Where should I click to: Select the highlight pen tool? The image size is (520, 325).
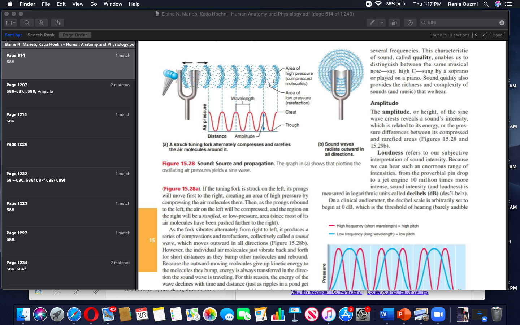click(x=372, y=23)
